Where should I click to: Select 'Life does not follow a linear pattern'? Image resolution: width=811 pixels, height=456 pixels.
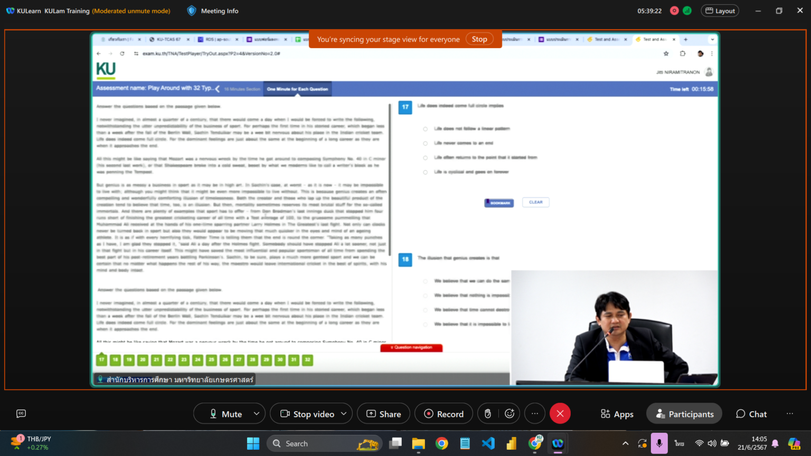pyautogui.click(x=426, y=128)
